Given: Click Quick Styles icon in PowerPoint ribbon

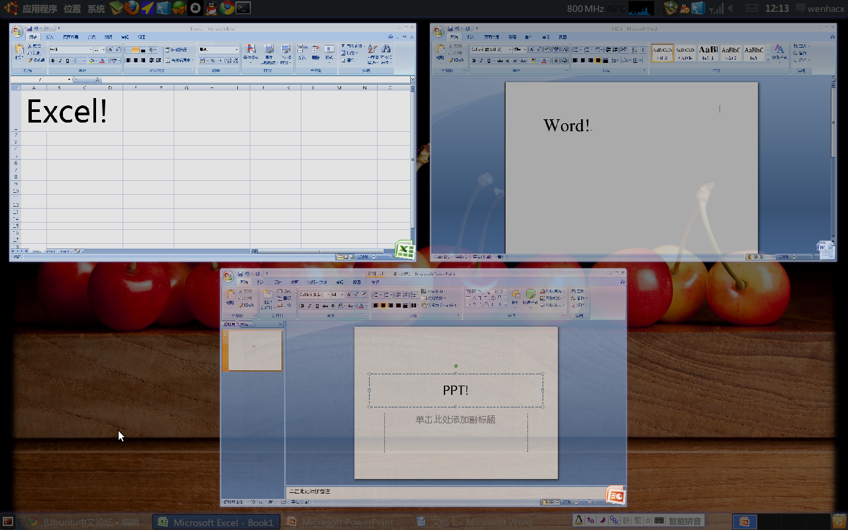Looking at the screenshot, I should pos(531,294).
